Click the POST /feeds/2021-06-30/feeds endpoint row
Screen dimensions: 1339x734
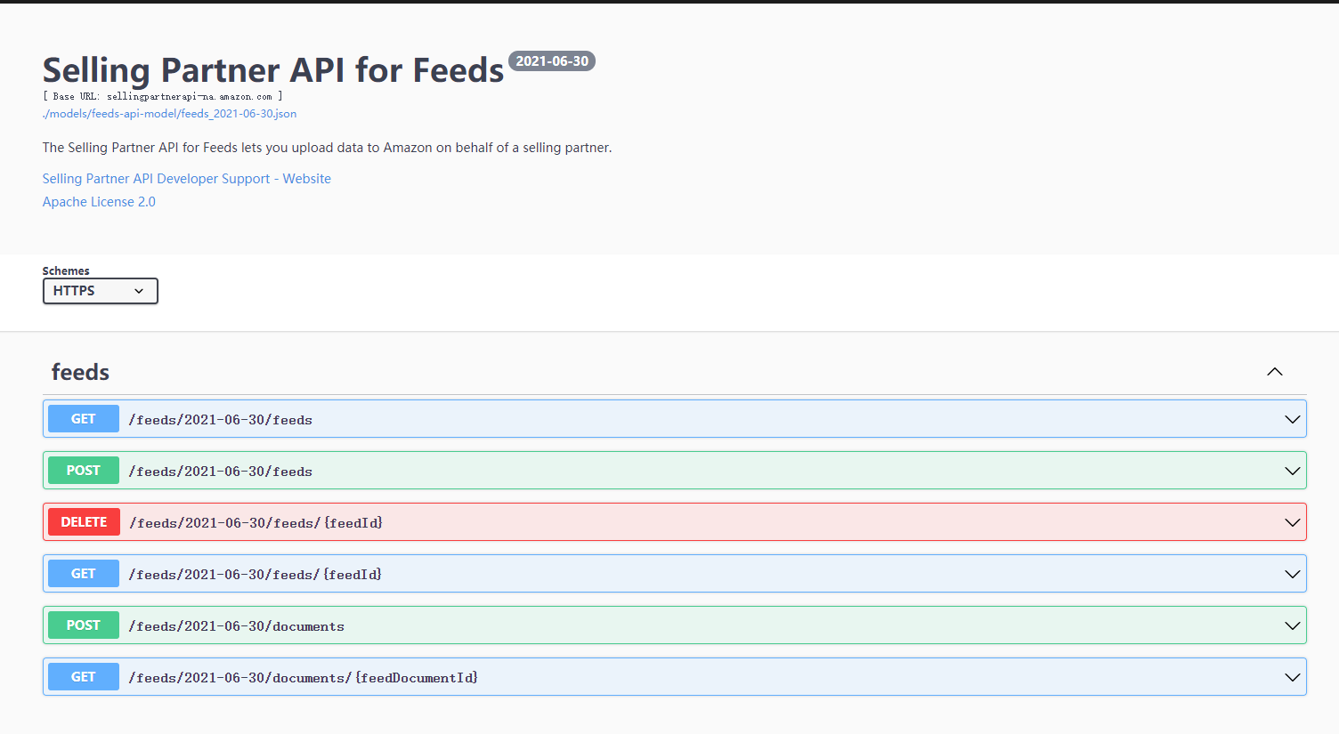[623, 470]
